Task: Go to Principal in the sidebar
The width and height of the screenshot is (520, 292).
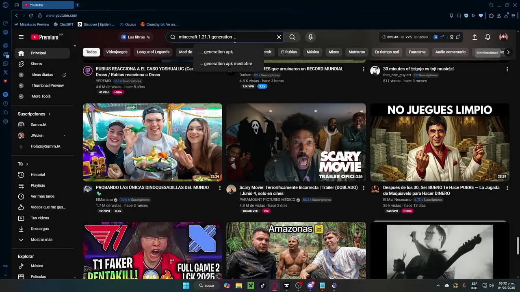Action: coord(42,53)
